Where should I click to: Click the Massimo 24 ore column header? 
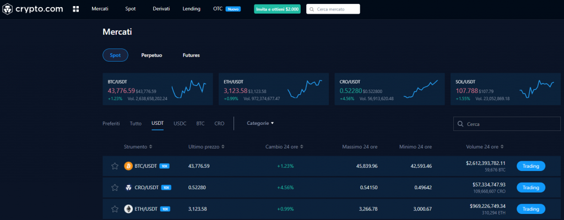click(x=360, y=147)
